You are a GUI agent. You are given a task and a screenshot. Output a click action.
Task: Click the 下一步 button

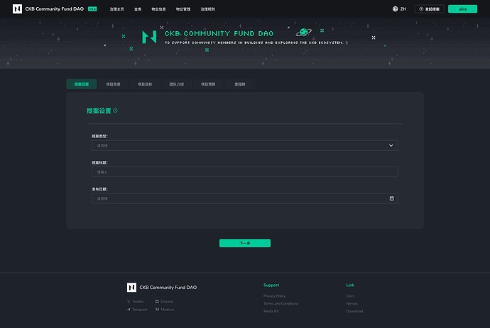pyautogui.click(x=244, y=243)
